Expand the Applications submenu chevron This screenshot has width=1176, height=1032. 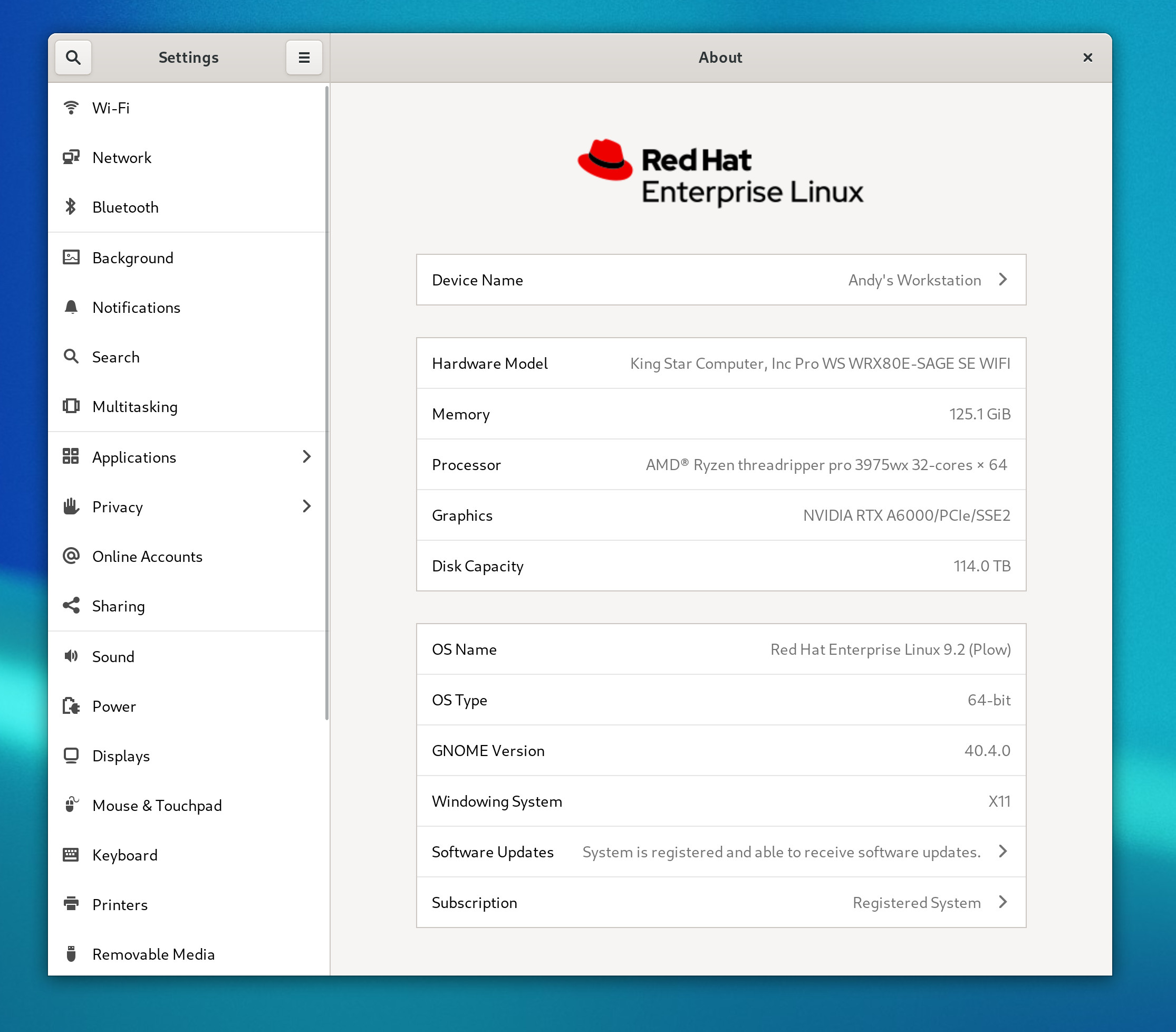(307, 456)
